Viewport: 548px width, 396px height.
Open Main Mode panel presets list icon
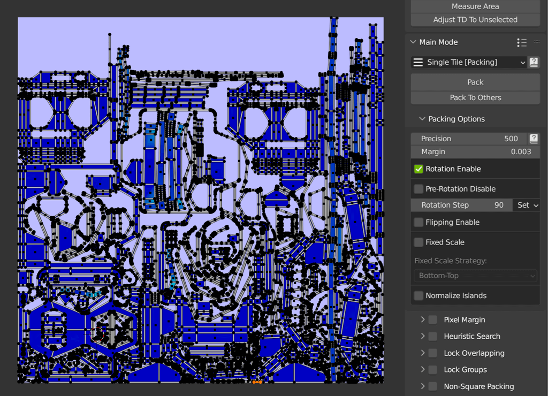[522, 42]
